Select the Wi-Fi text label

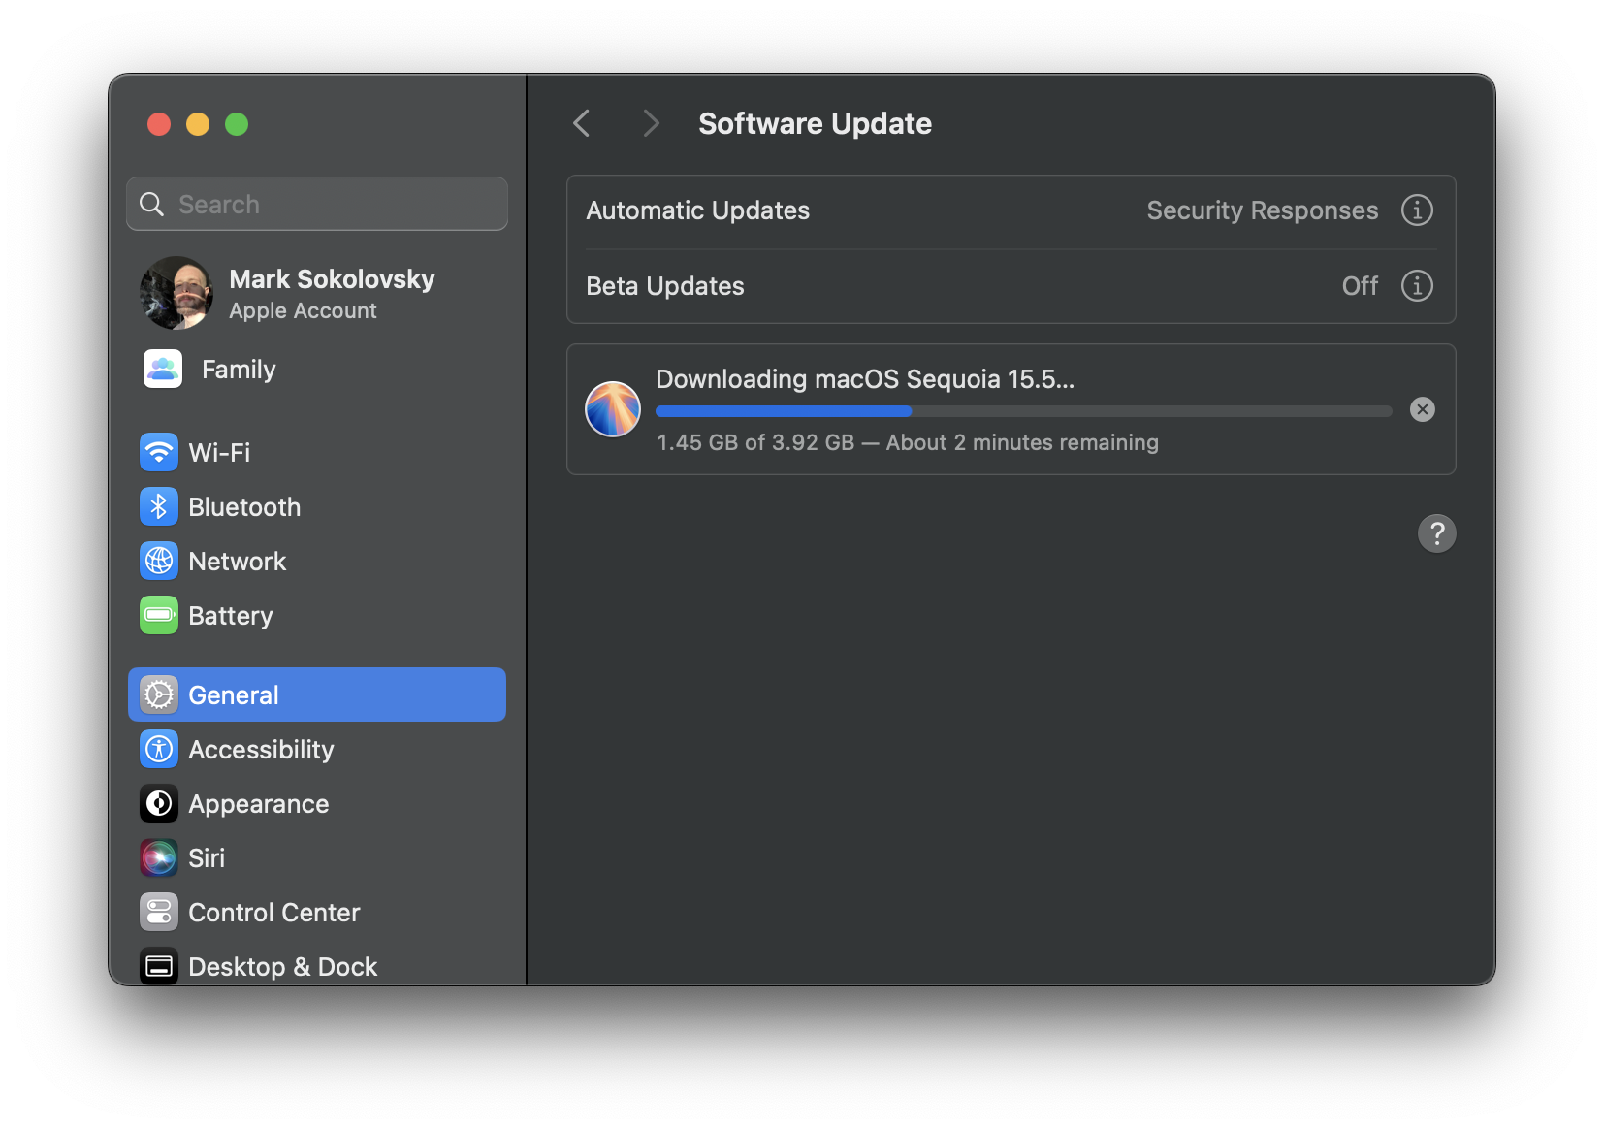(x=219, y=453)
